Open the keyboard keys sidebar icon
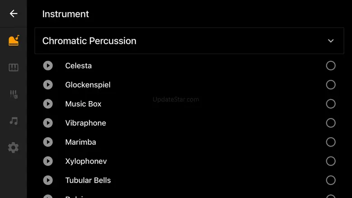The image size is (352, 198). (14, 67)
